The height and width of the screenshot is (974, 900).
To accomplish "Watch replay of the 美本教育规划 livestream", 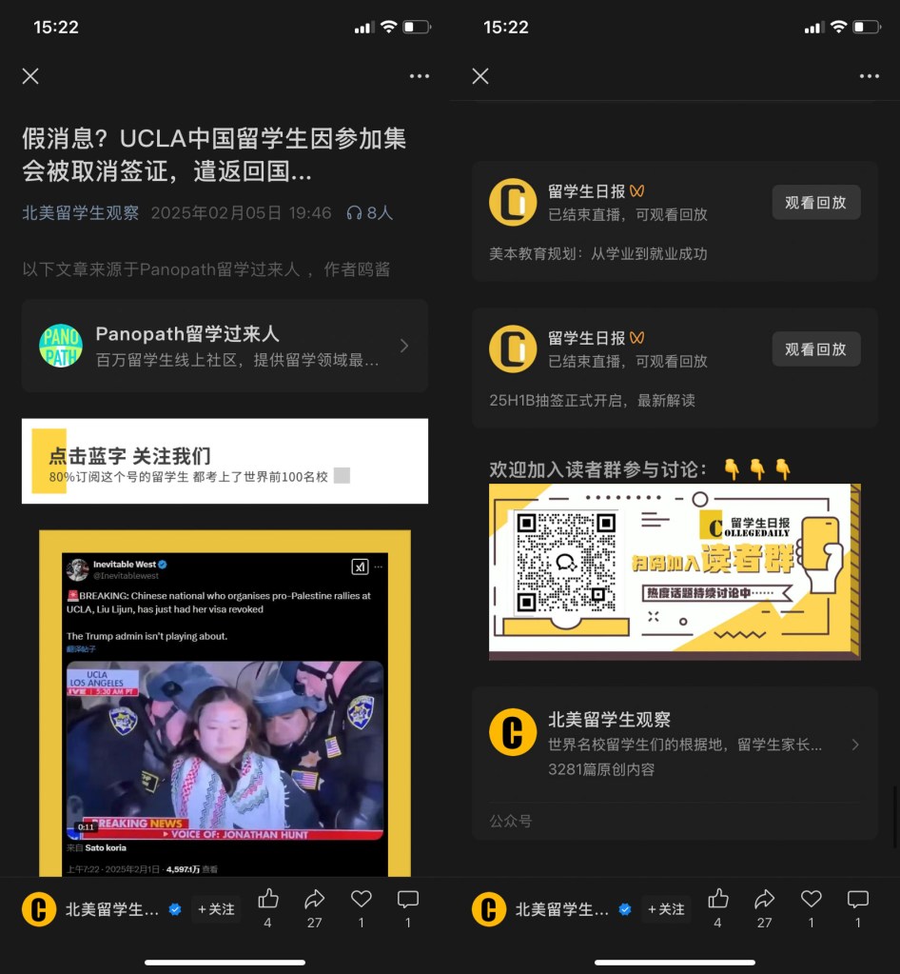I will [816, 202].
